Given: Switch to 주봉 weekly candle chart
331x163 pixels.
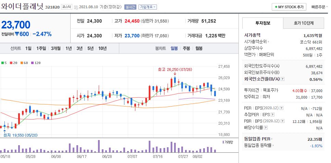Looking at the screenshot, I should [x=186, y=48].
